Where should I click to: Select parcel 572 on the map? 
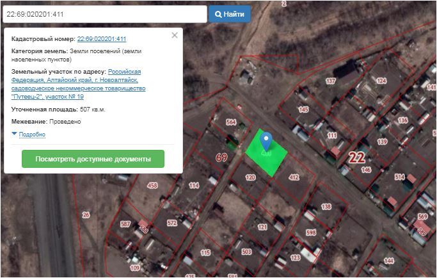click(x=171, y=223)
